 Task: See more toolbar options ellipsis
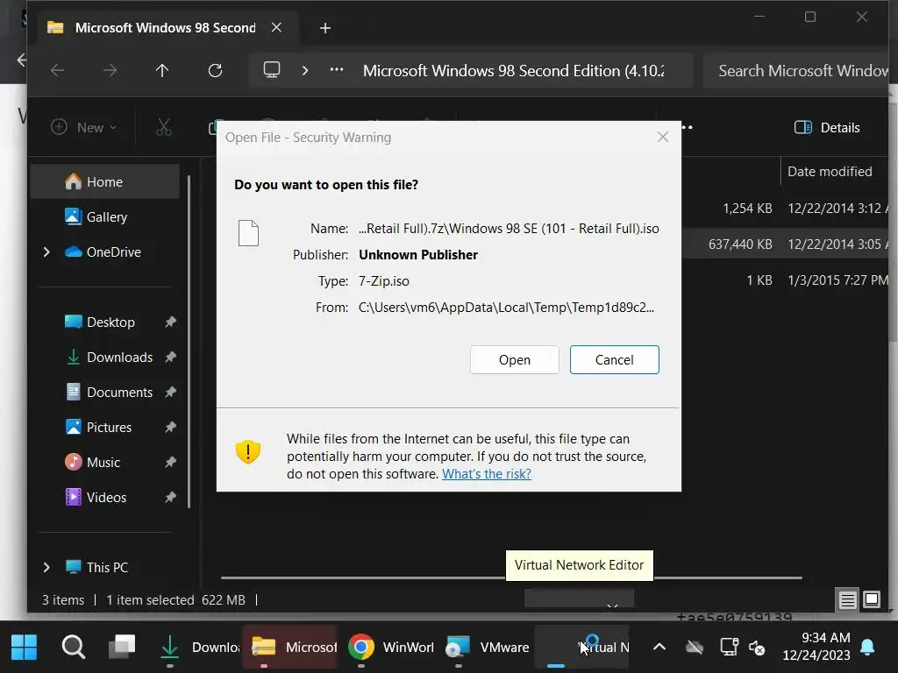click(688, 127)
